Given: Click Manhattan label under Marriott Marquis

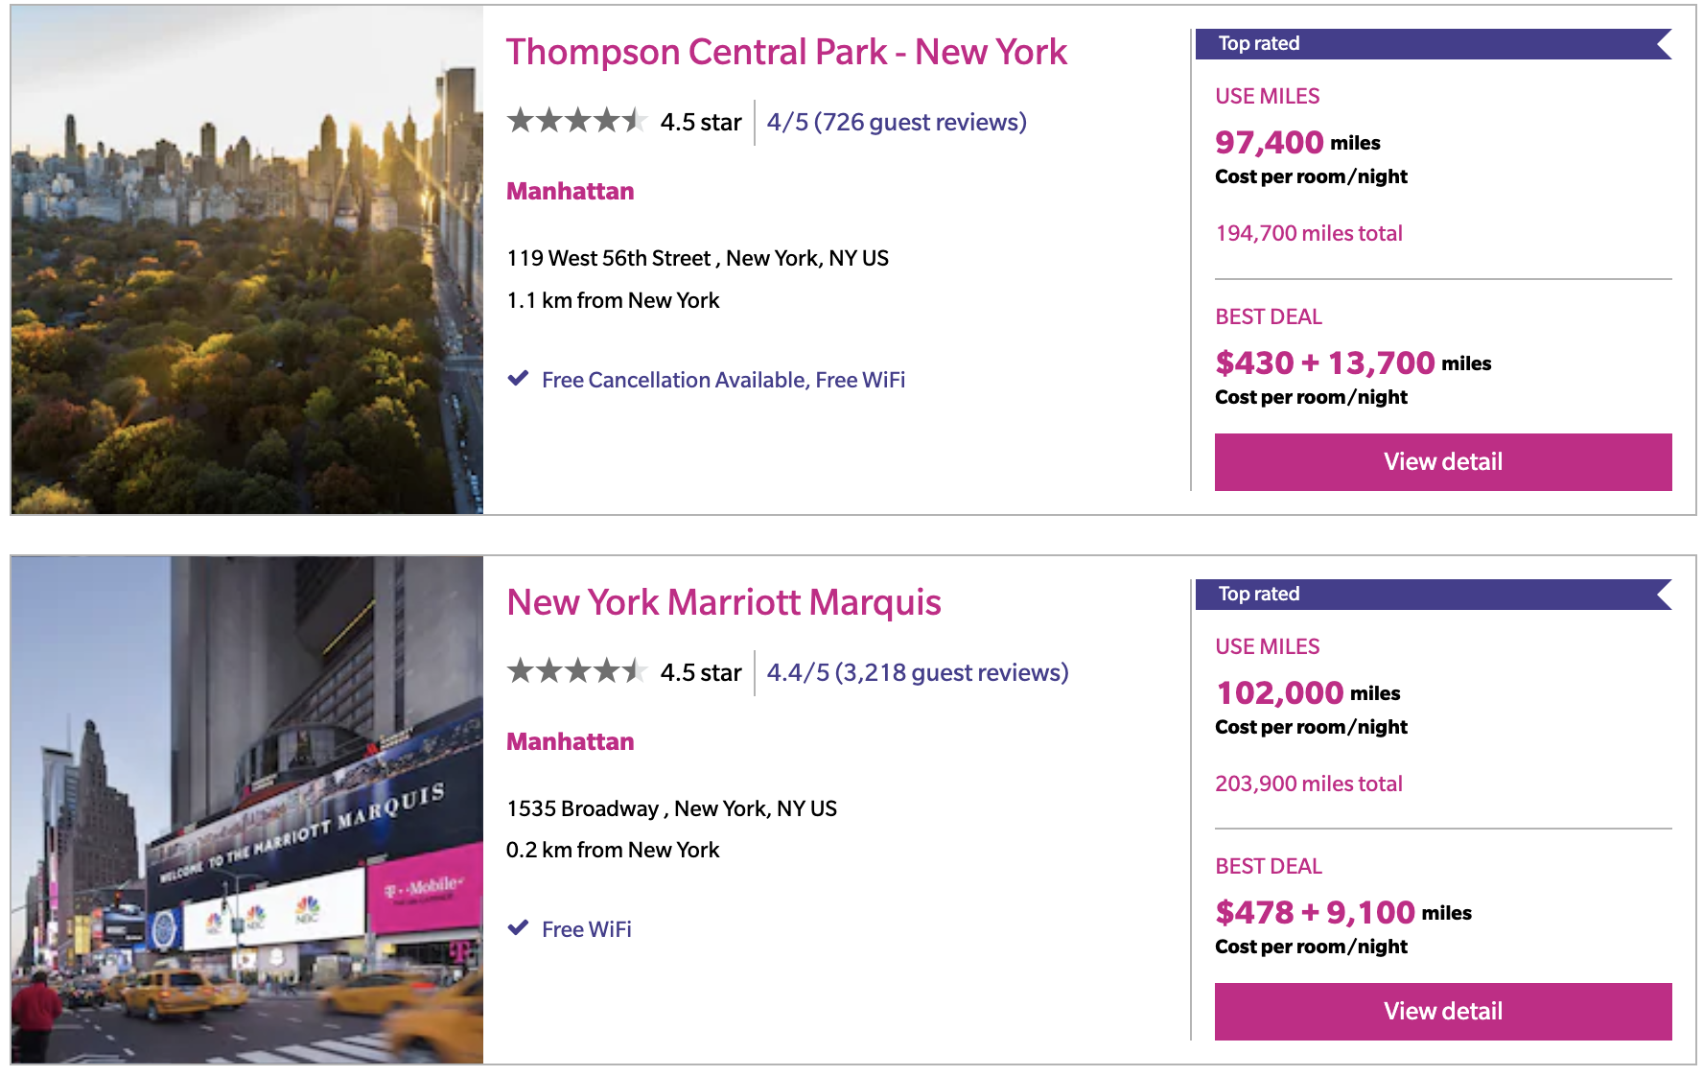Looking at the screenshot, I should point(571,741).
